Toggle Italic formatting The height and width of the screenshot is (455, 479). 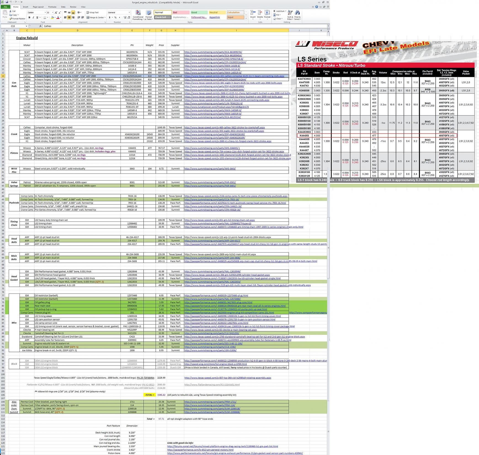[x=33, y=17]
